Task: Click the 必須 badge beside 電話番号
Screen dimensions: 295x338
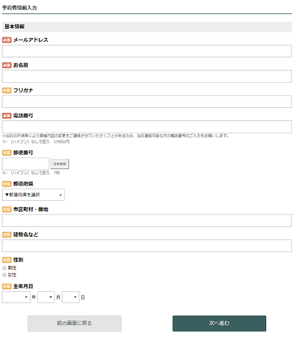Action: (x=7, y=116)
